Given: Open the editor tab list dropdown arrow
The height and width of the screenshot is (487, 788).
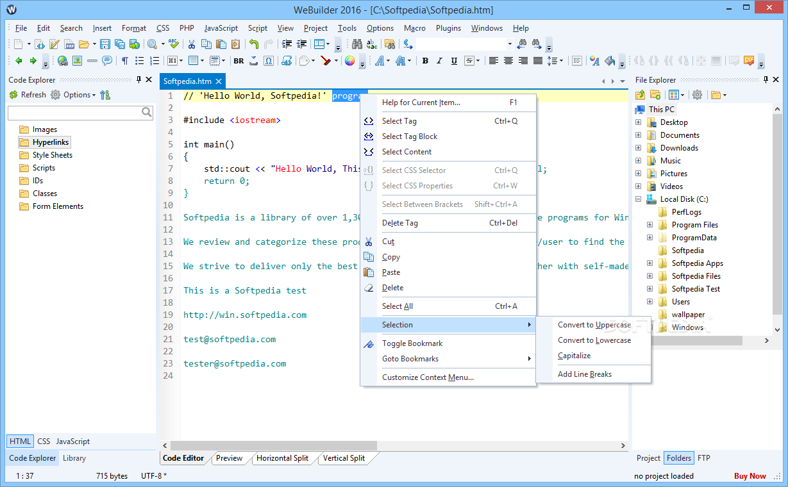Looking at the screenshot, I should (622, 81).
